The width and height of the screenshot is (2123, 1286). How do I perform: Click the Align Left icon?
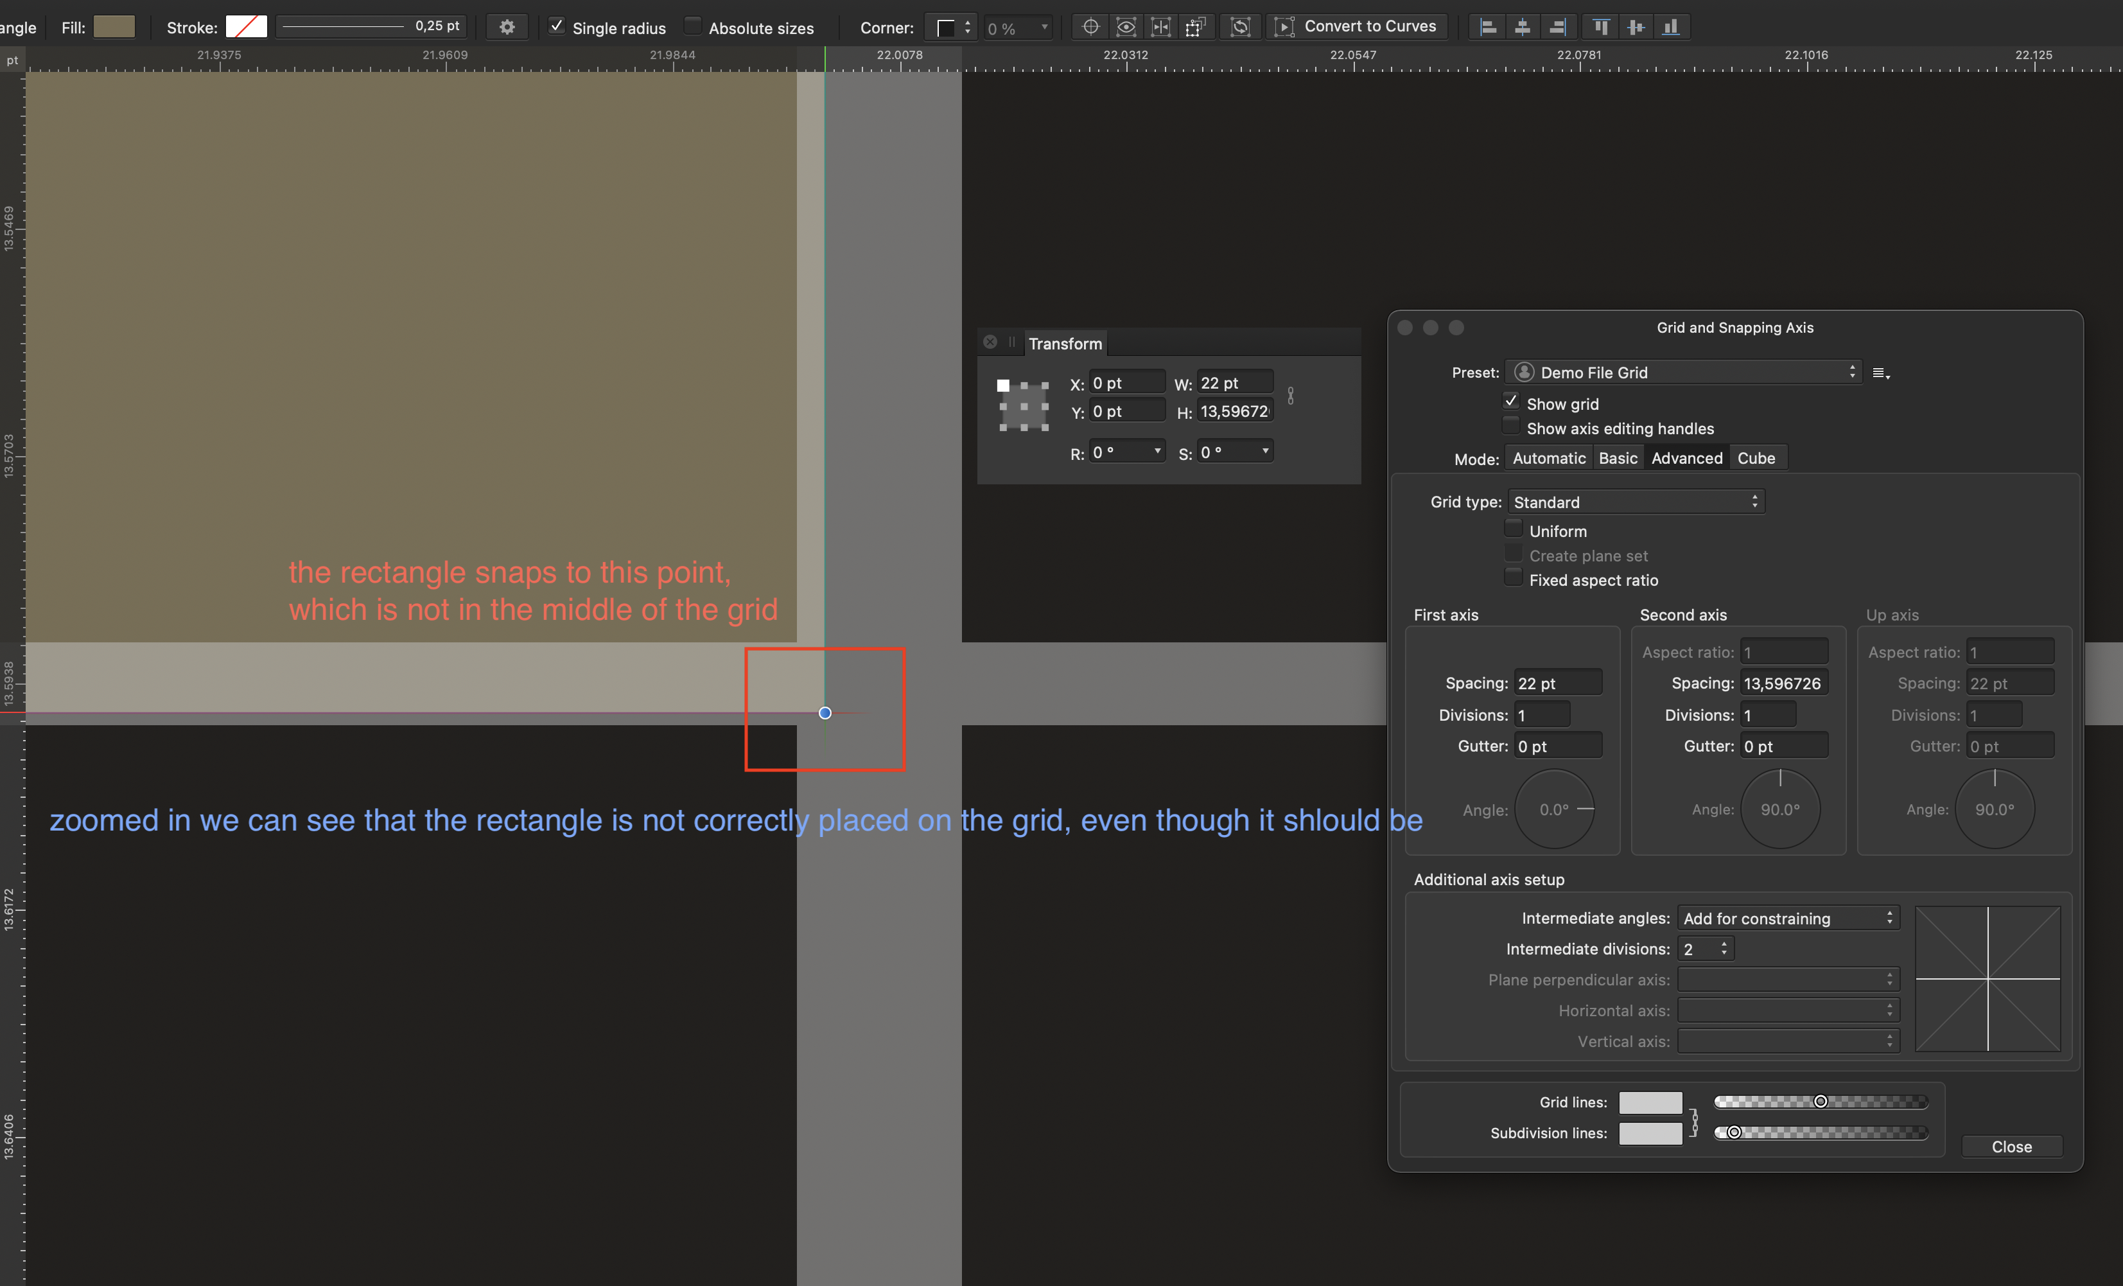click(x=1488, y=27)
